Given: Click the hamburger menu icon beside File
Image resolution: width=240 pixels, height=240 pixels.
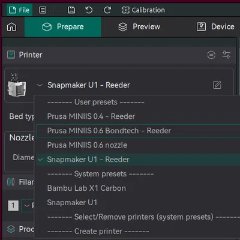Looking at the screenshot, I should pos(43,10).
